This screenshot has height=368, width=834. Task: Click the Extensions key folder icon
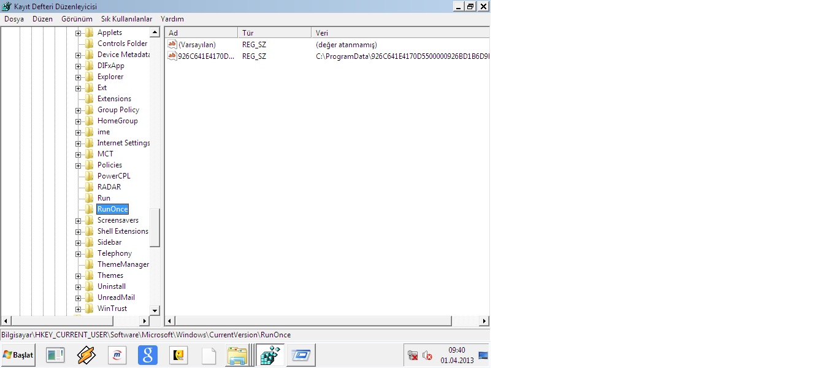[89, 99]
